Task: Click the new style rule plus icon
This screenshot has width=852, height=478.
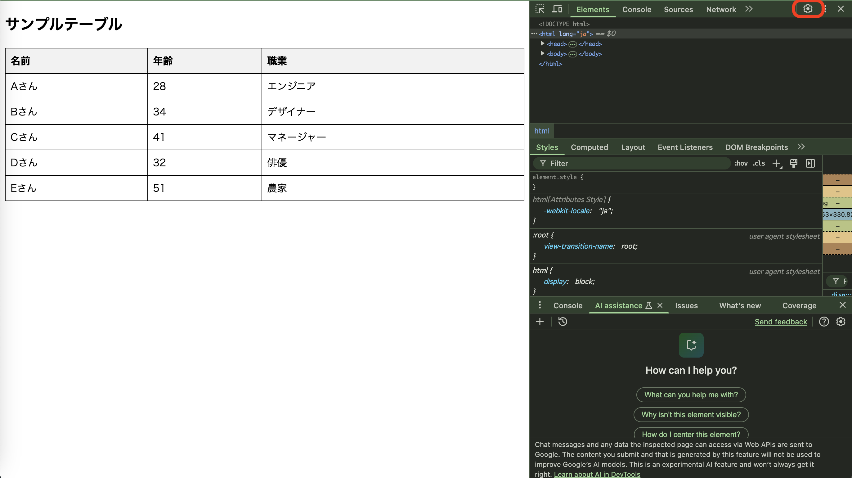Action: [x=777, y=163]
